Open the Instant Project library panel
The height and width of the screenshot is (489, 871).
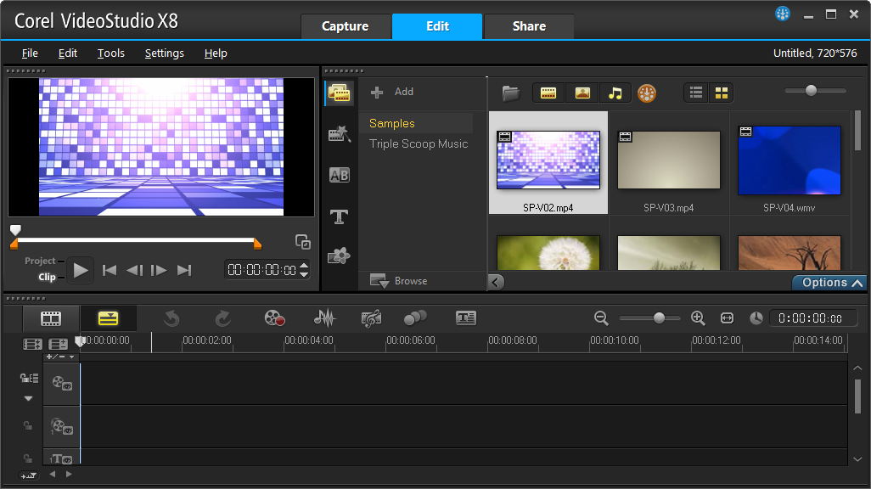point(340,133)
